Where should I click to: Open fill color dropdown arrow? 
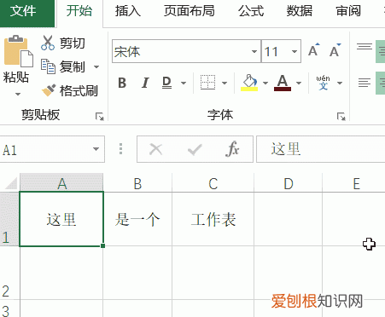click(265, 83)
